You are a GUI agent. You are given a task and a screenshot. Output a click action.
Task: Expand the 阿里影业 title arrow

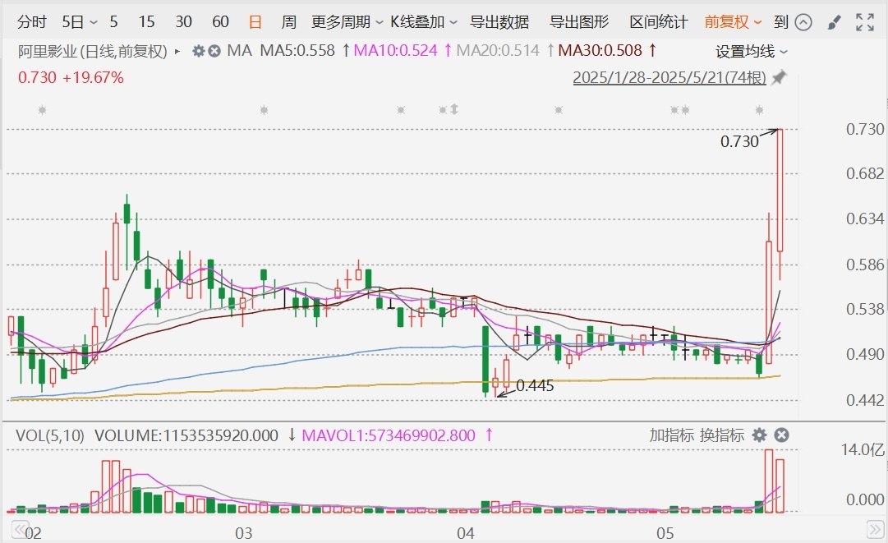point(177,52)
